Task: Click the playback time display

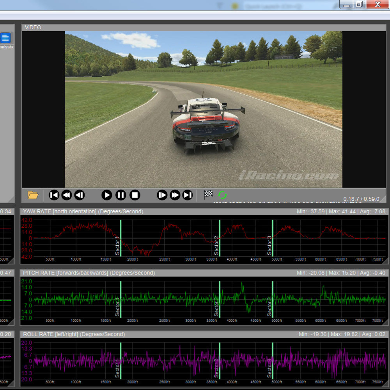Action: click(360, 199)
